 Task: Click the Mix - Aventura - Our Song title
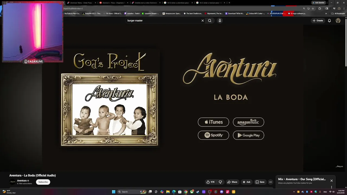coord(302,179)
